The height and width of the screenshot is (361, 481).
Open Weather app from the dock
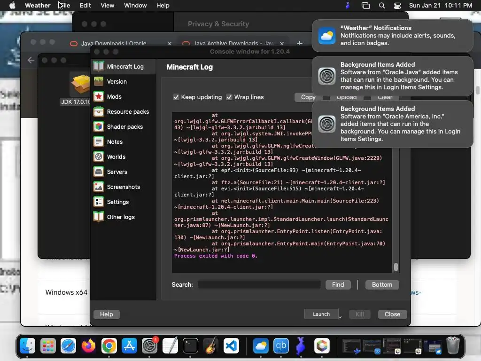[261, 346]
